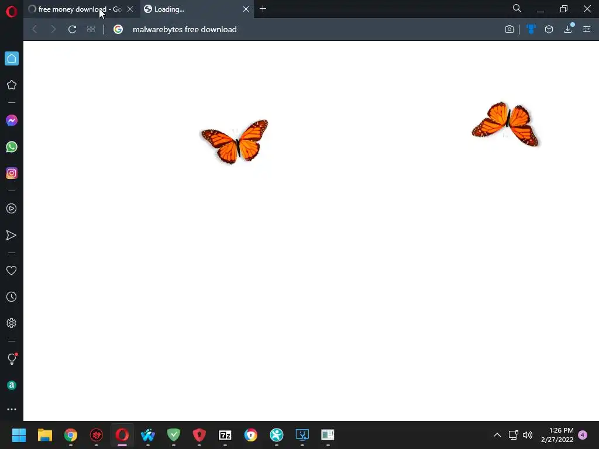Image resolution: width=599 pixels, height=449 pixels.
Task: Open My Flow send icon in sidebar
Action: point(12,235)
